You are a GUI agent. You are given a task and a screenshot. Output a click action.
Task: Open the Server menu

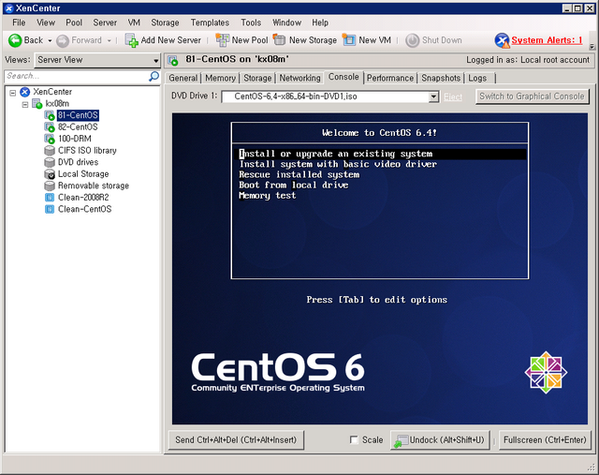[x=105, y=22]
